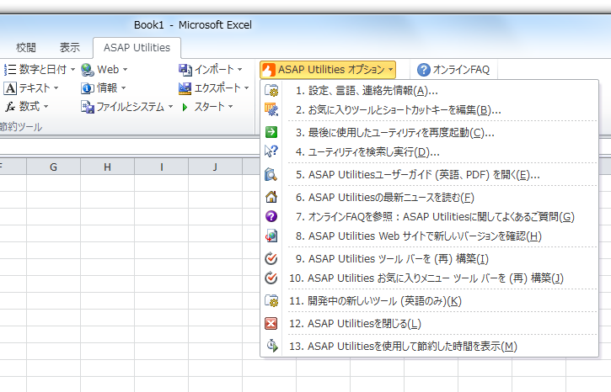Click the Web globe icon
Image resolution: width=611 pixels, height=392 pixels.
pyautogui.click(x=88, y=70)
